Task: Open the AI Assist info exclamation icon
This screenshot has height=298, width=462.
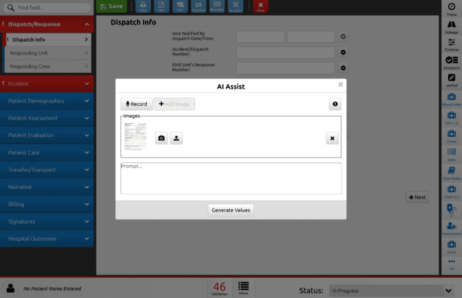Action: pyautogui.click(x=335, y=104)
